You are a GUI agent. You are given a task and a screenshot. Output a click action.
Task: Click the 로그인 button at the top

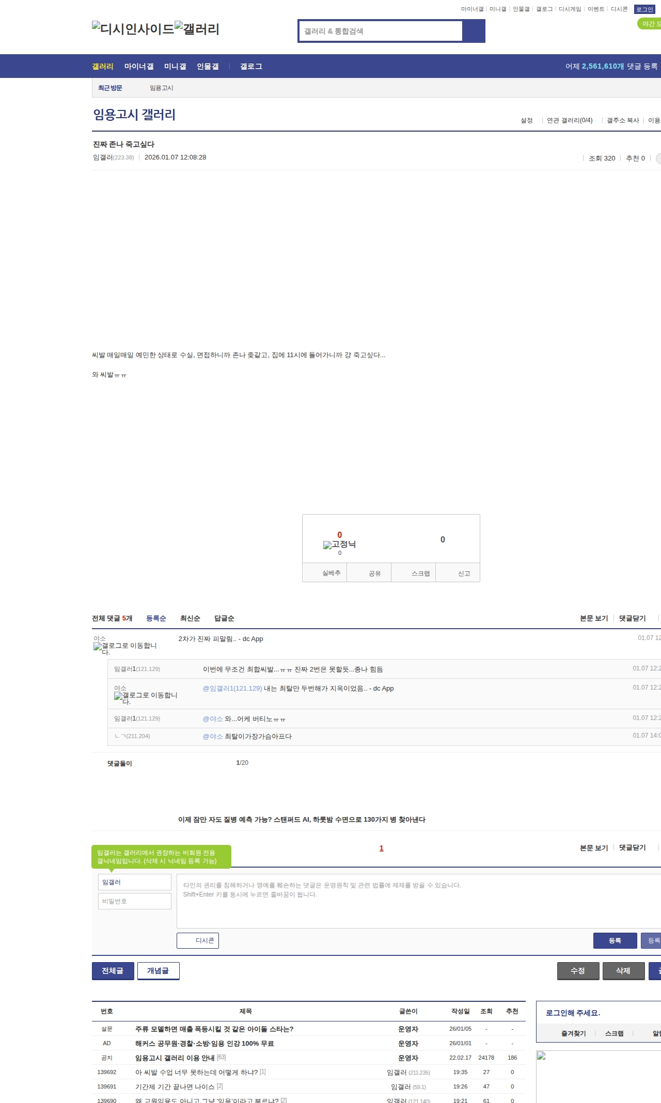pos(644,9)
